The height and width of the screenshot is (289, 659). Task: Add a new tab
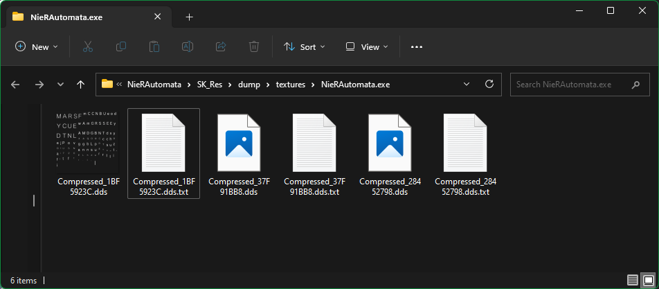[x=189, y=17]
